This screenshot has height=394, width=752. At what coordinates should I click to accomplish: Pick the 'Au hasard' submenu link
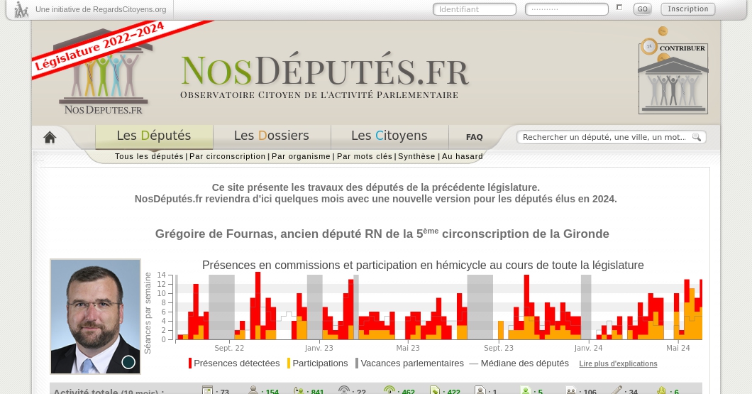pyautogui.click(x=462, y=156)
